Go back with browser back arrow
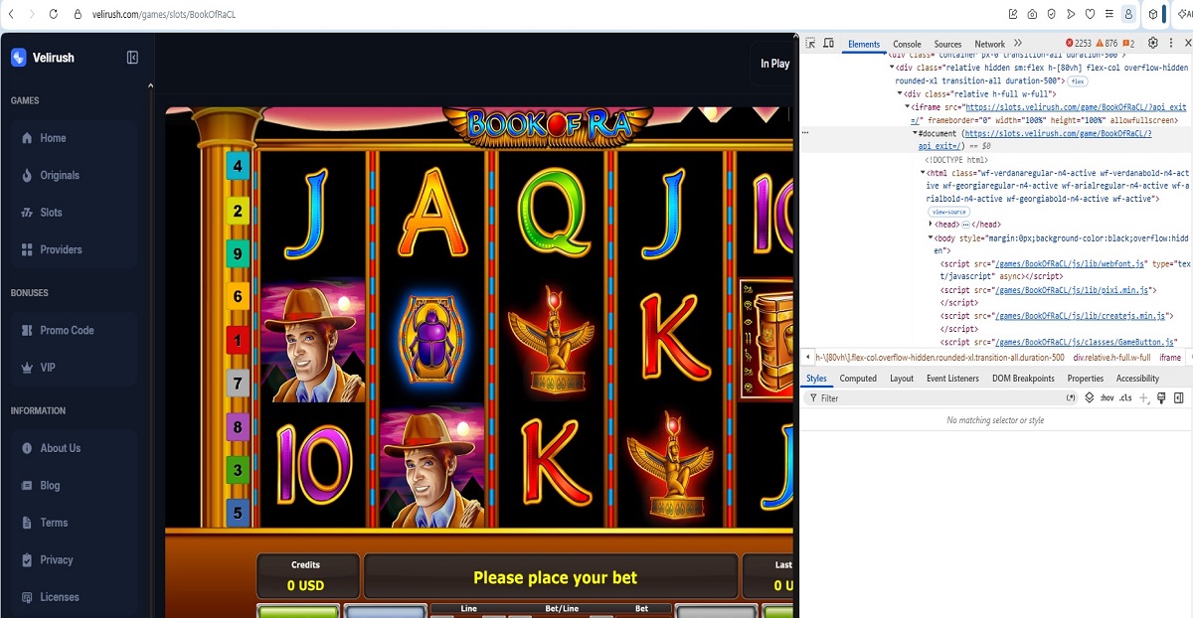Viewport: 1193px width, 618px height. (x=10, y=15)
